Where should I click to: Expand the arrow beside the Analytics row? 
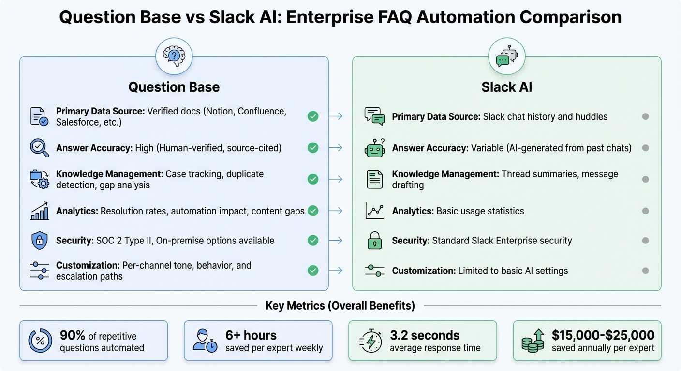pos(340,211)
